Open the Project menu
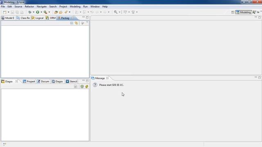262x147 pixels. [x=63, y=7]
